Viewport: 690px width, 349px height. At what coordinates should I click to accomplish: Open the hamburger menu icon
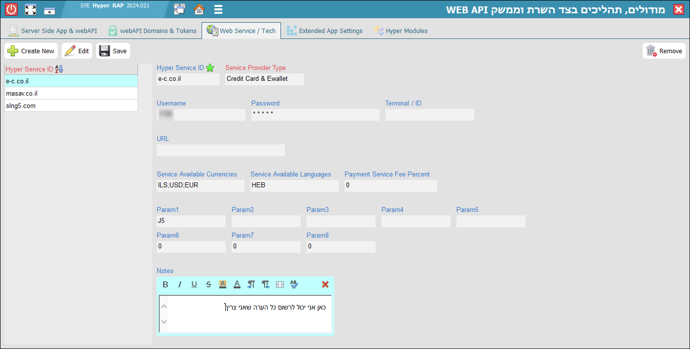click(x=218, y=9)
